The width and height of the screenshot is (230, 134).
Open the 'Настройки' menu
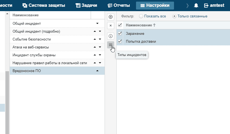[x=155, y=5]
